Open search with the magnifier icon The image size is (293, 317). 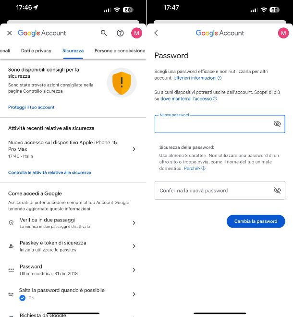[x=104, y=33]
